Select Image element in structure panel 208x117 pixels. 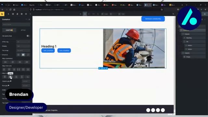(194, 57)
